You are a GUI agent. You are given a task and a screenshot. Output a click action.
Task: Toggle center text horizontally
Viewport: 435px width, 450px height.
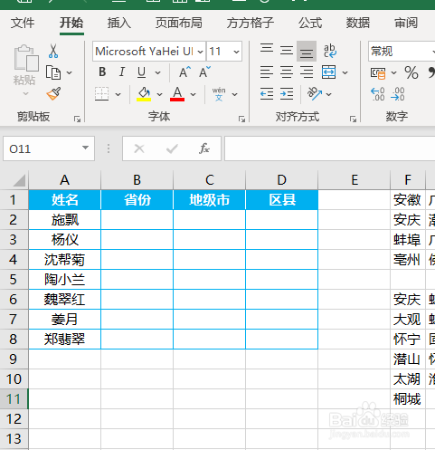287,72
